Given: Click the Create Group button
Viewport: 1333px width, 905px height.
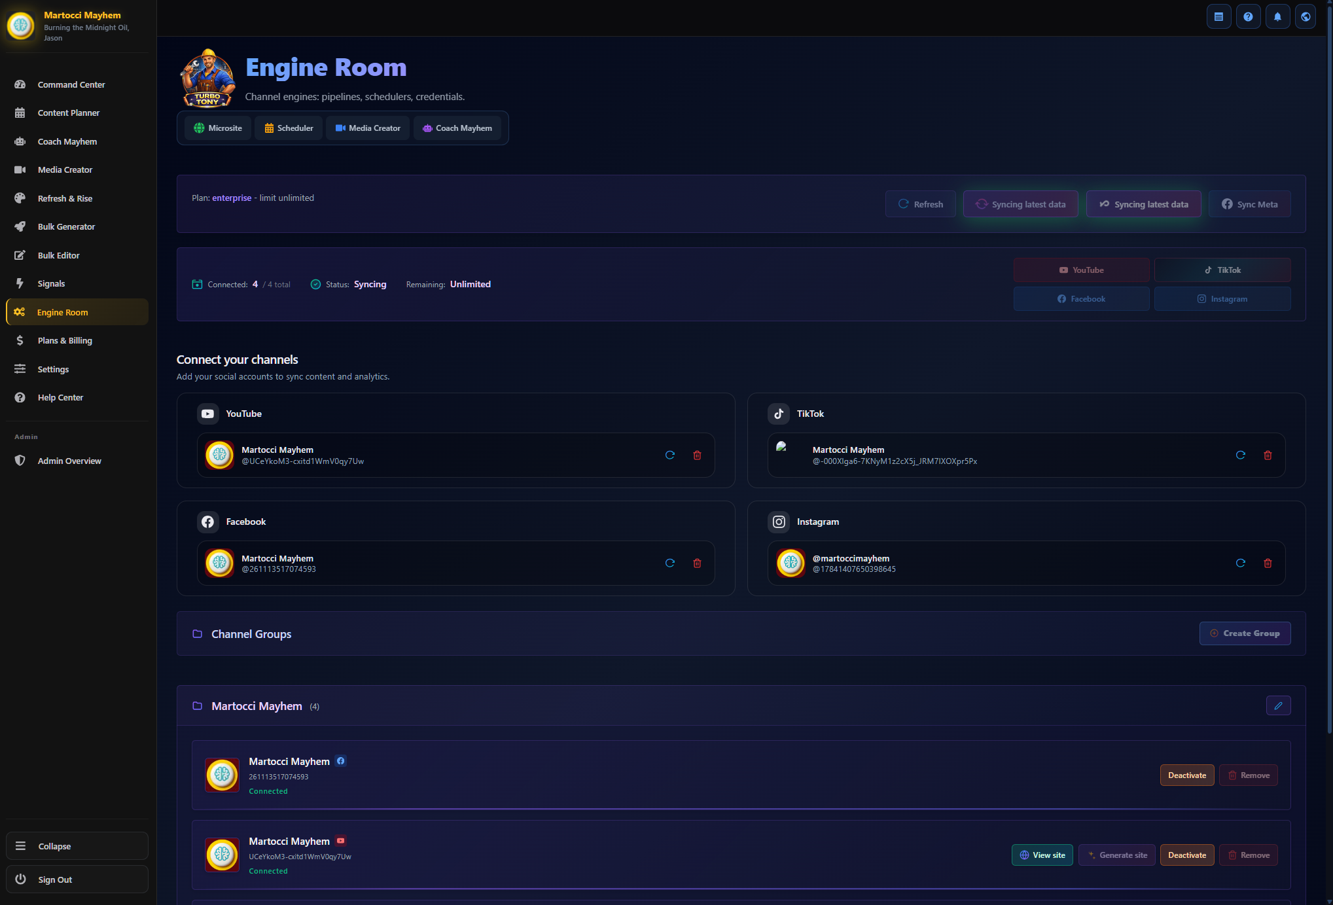Looking at the screenshot, I should (1244, 633).
